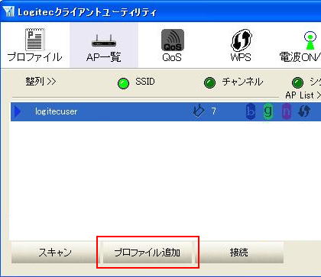
Task: Click the スキャン button
Action: [55, 253]
